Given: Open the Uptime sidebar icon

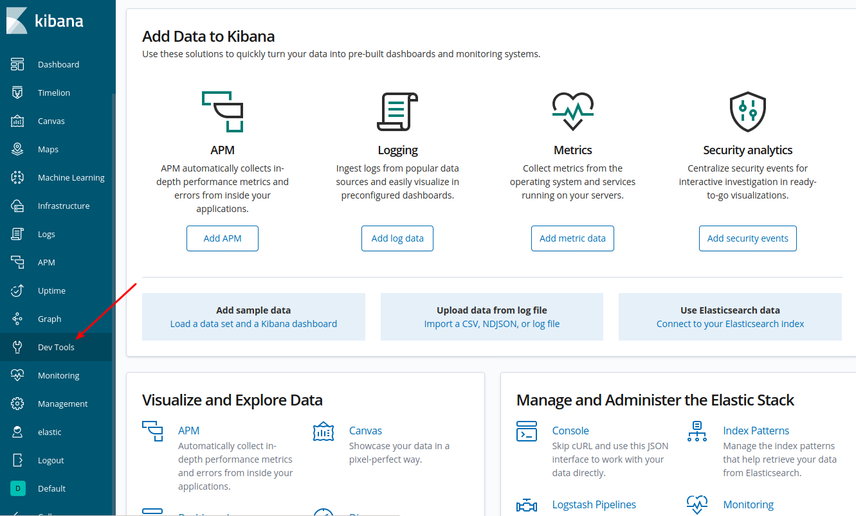Looking at the screenshot, I should 17,290.
